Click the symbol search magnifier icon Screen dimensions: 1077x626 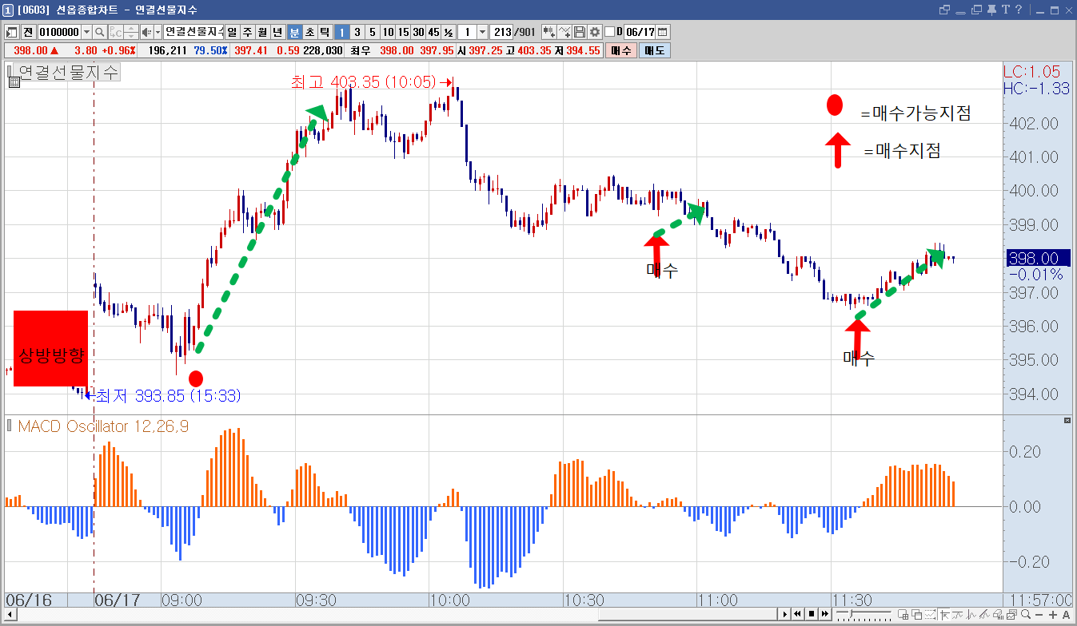click(100, 32)
